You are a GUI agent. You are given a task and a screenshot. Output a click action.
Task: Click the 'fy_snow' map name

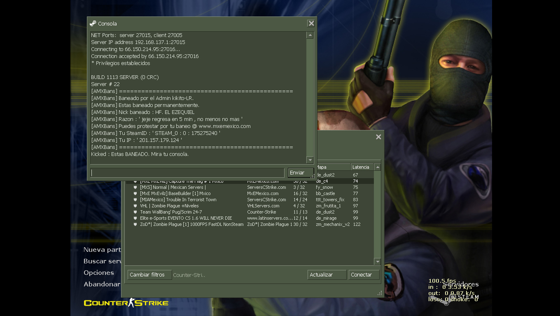(324, 187)
